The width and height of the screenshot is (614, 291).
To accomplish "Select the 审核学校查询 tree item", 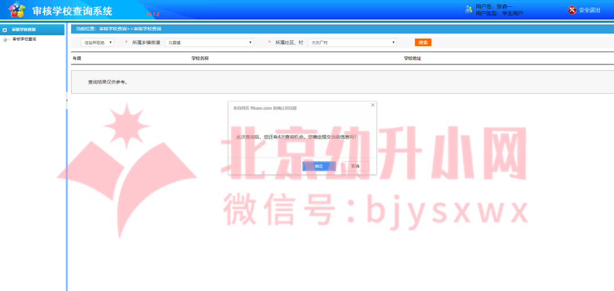I will point(24,39).
